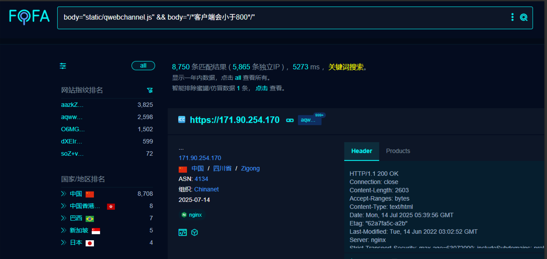Click the 171.90.254.170 IP link
Viewport: 547px width, 259px height.
tap(200, 158)
